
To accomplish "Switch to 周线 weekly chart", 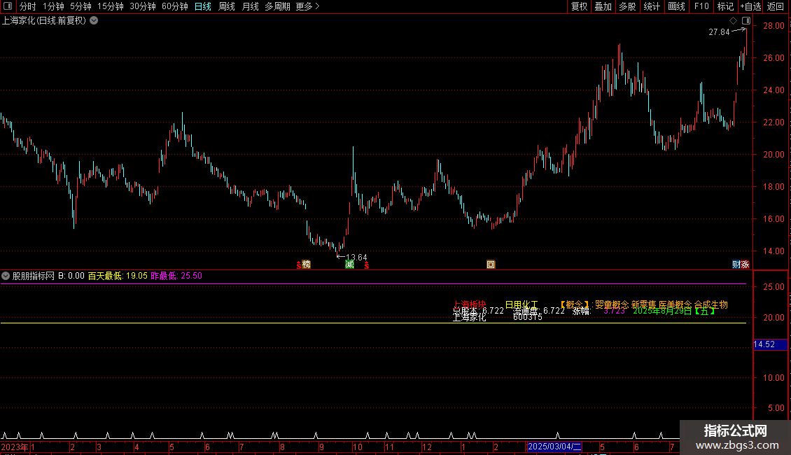I will click(x=227, y=6).
